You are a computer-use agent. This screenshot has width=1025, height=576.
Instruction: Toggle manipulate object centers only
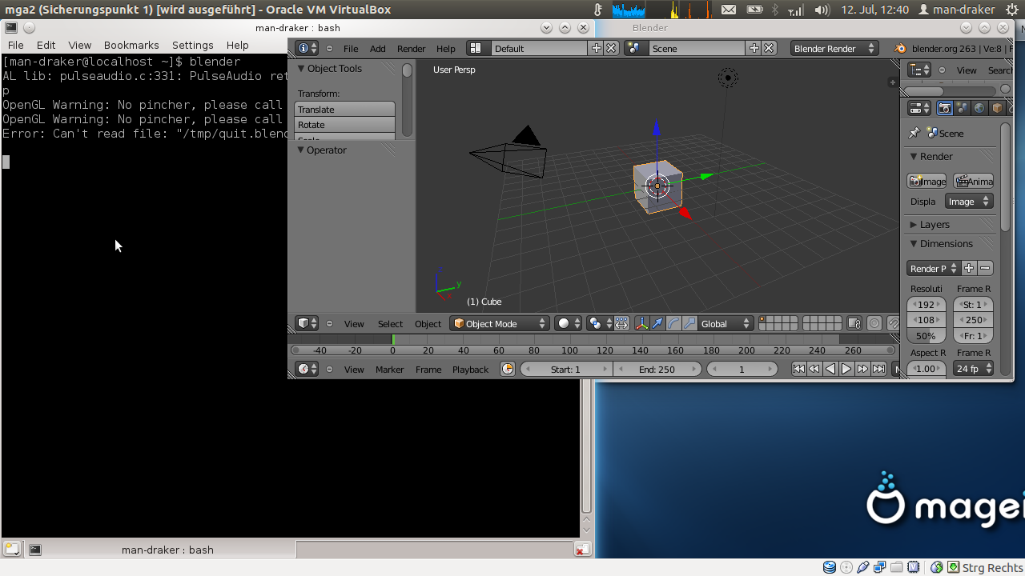(622, 323)
